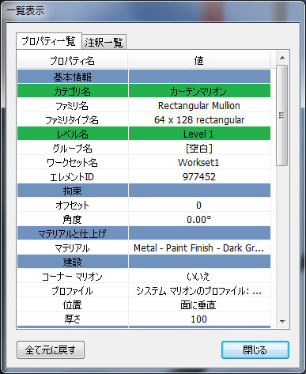
Task: Click the 閉じる button
Action: click(x=255, y=350)
